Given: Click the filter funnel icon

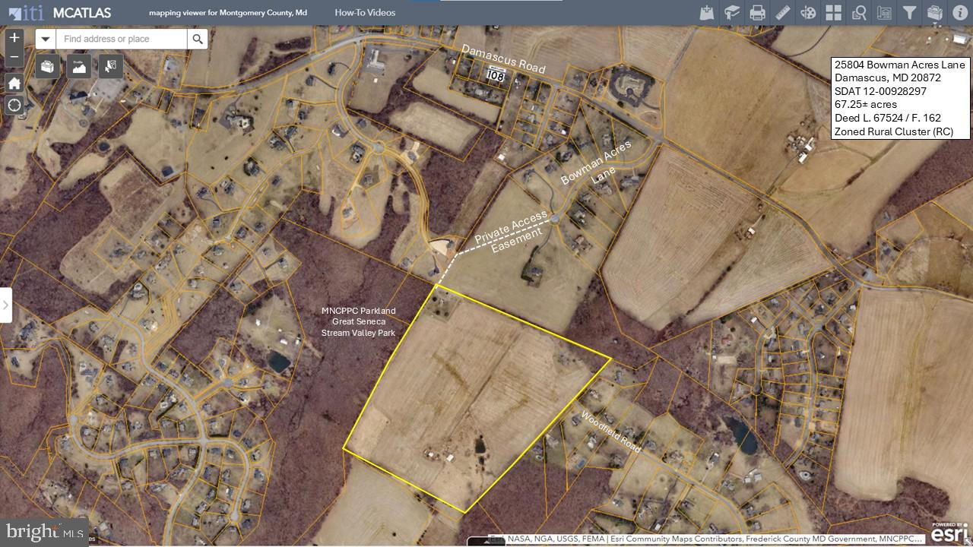Looking at the screenshot, I should coord(909,13).
